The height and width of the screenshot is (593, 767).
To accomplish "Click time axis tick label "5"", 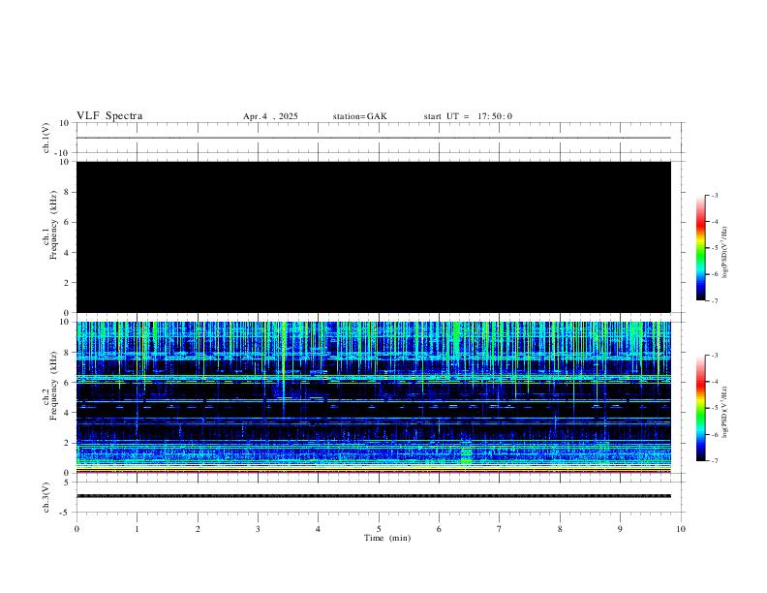I will [379, 529].
